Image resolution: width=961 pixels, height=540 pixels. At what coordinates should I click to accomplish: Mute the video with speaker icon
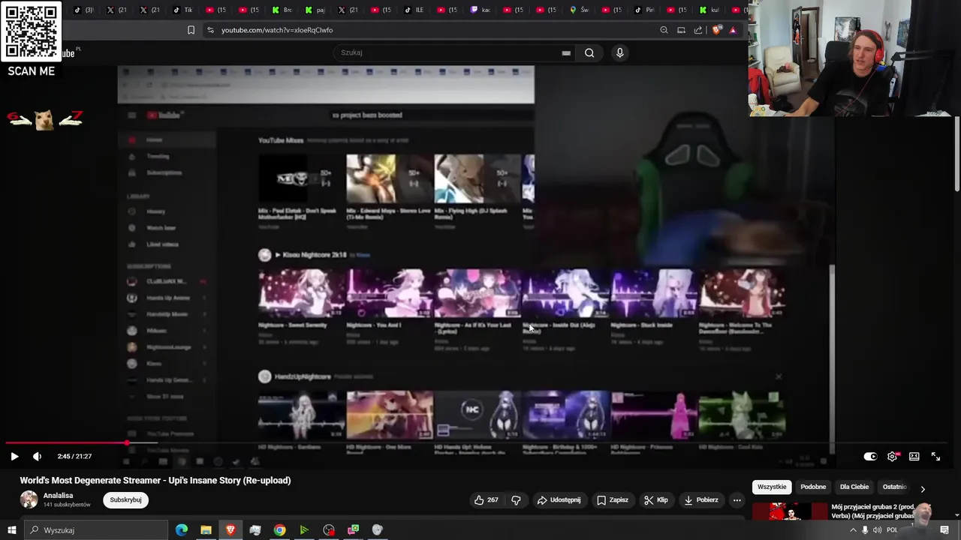click(x=37, y=456)
